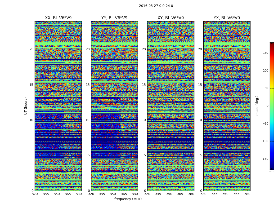Image resolution: width=278 pixels, height=212 pixels.
Task: Click x-tick '380' under the YX panel
Action: [x=247, y=194]
